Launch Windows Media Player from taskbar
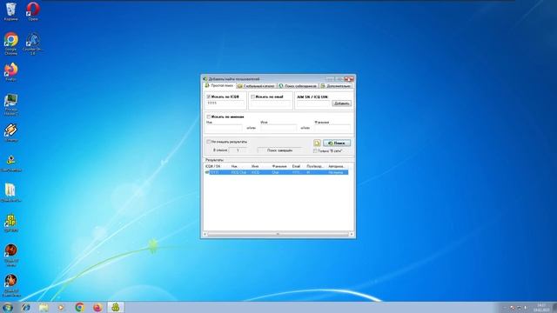557x313 pixels. pos(62,307)
